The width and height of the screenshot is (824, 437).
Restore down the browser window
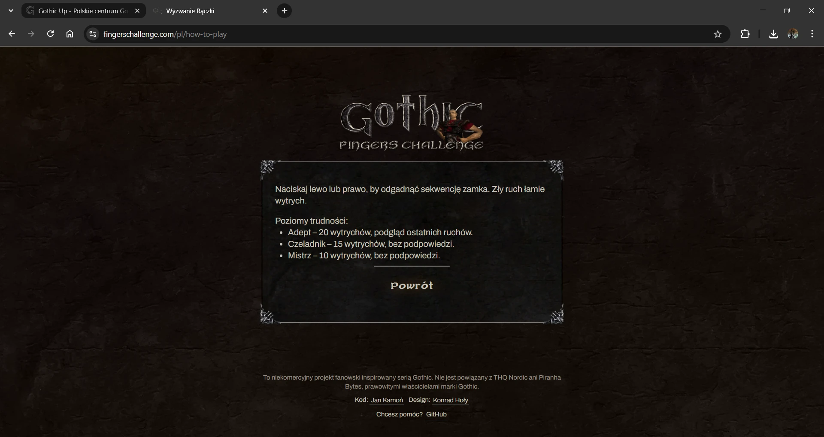click(787, 10)
